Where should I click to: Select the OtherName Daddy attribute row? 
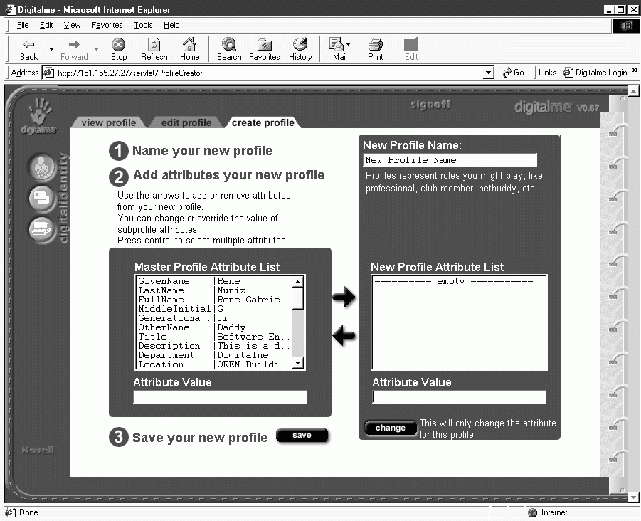(215, 327)
